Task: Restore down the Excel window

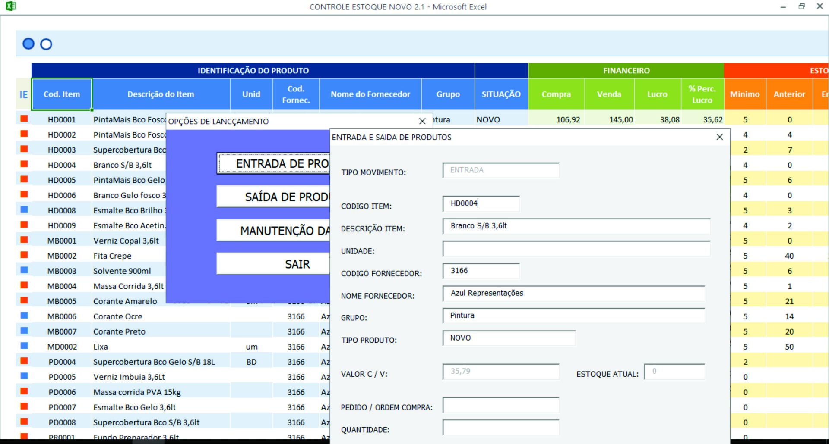Action: 801,6
